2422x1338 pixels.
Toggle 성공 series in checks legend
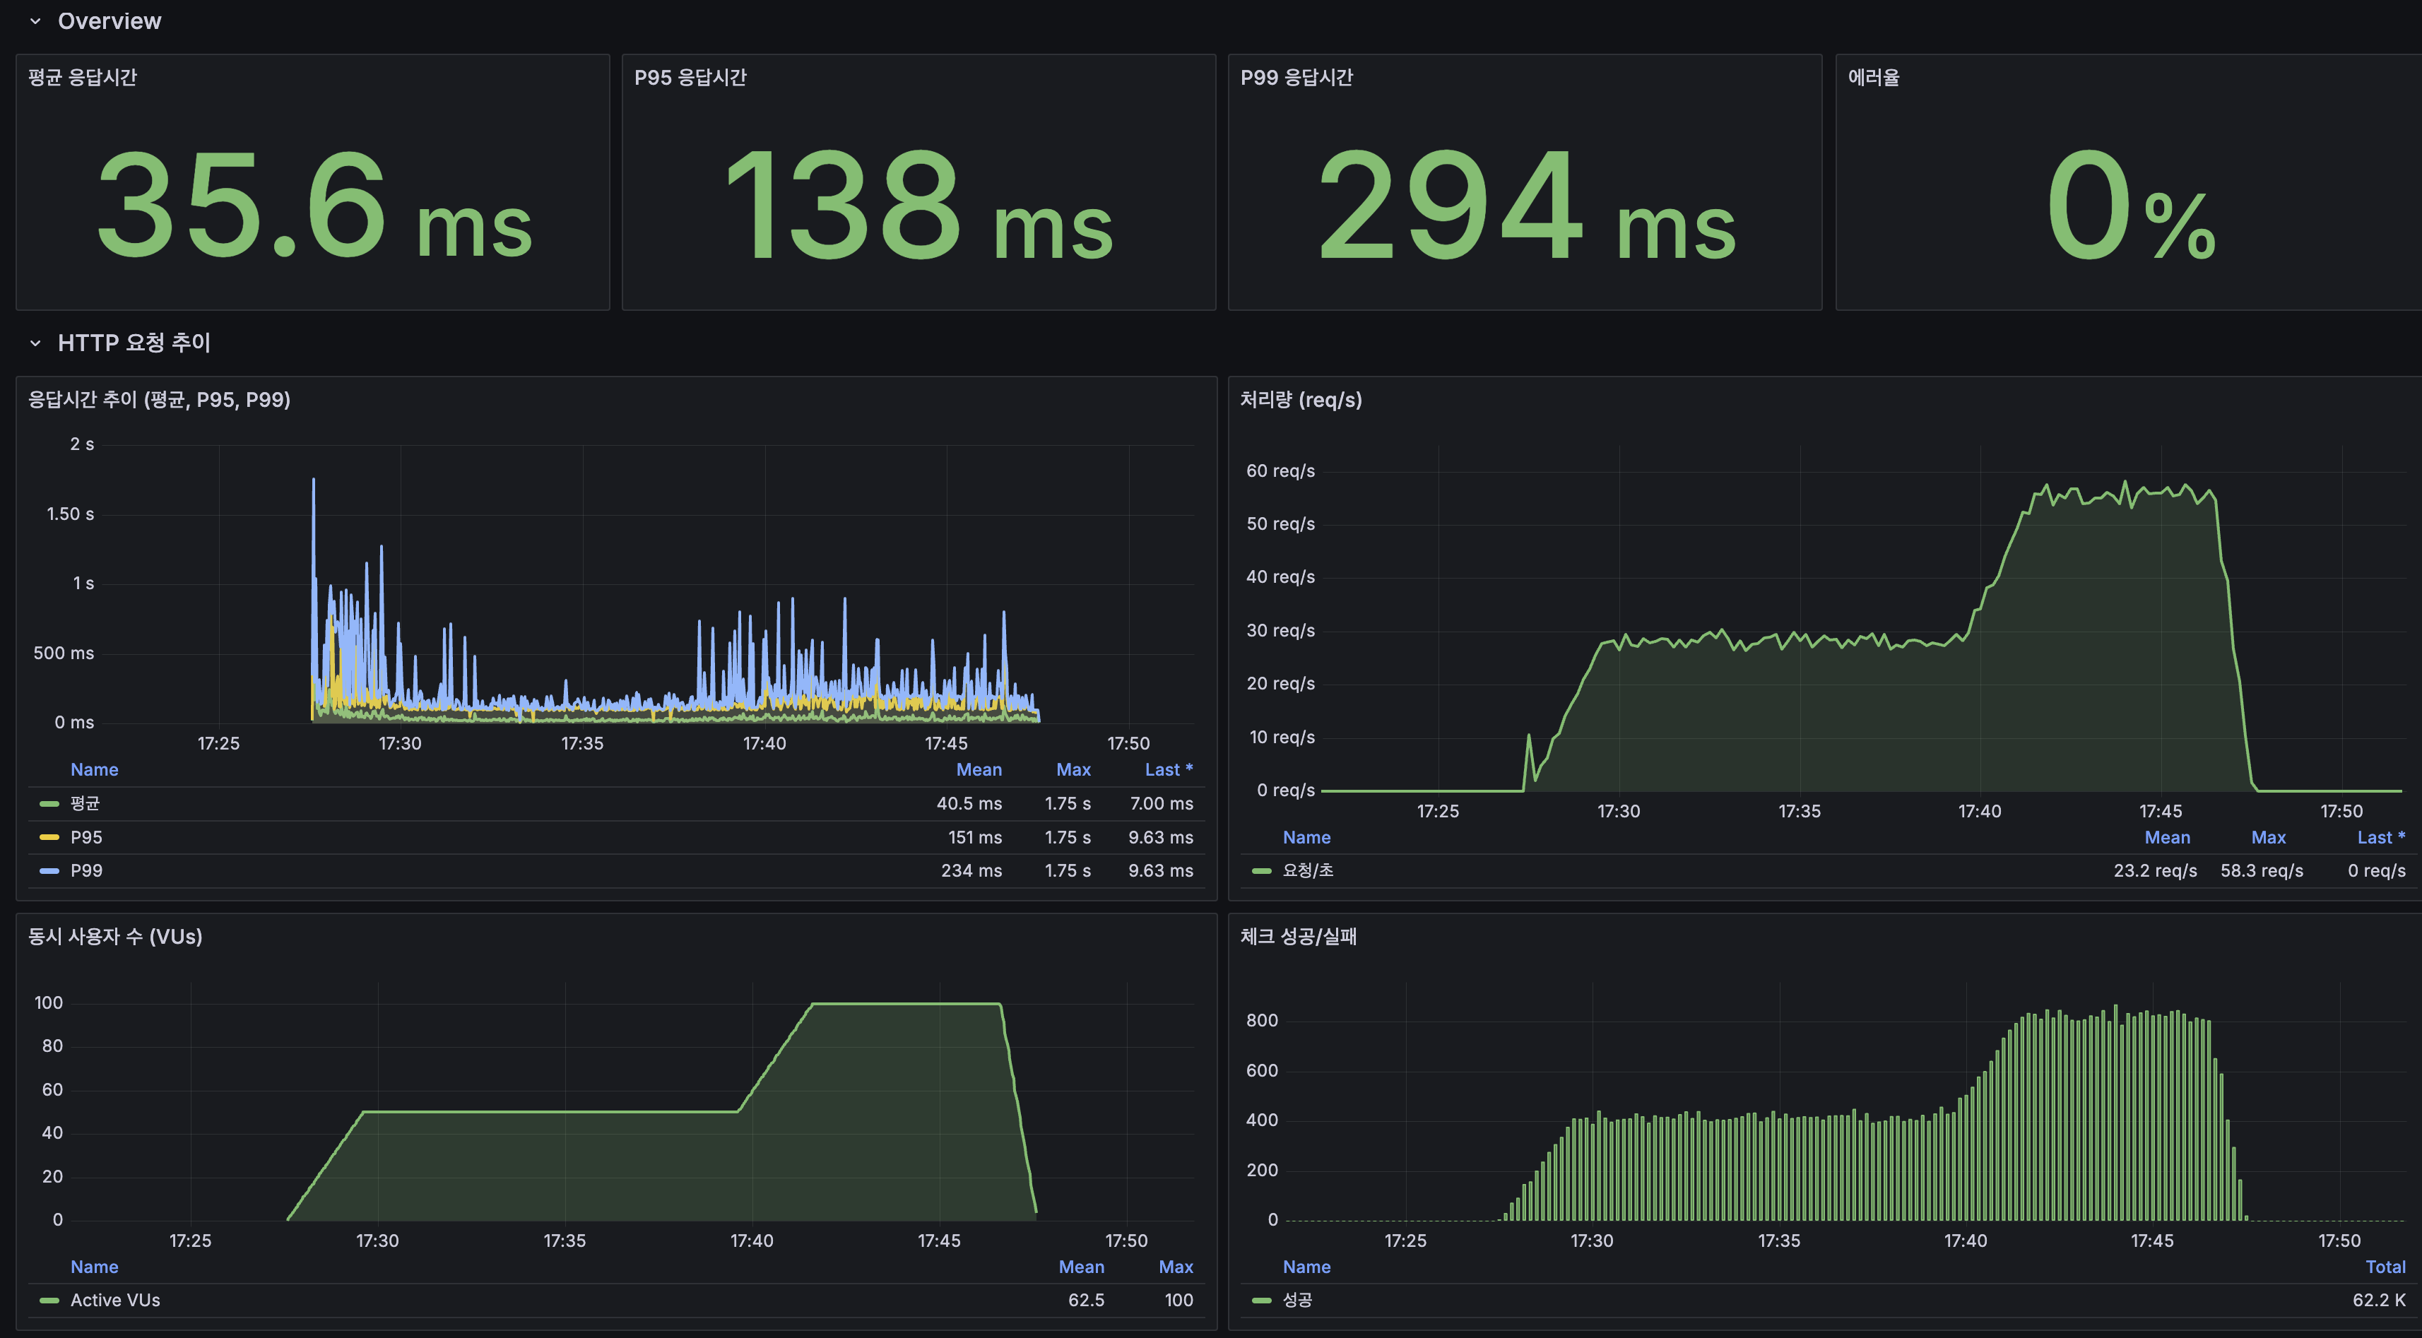[x=1297, y=1301]
